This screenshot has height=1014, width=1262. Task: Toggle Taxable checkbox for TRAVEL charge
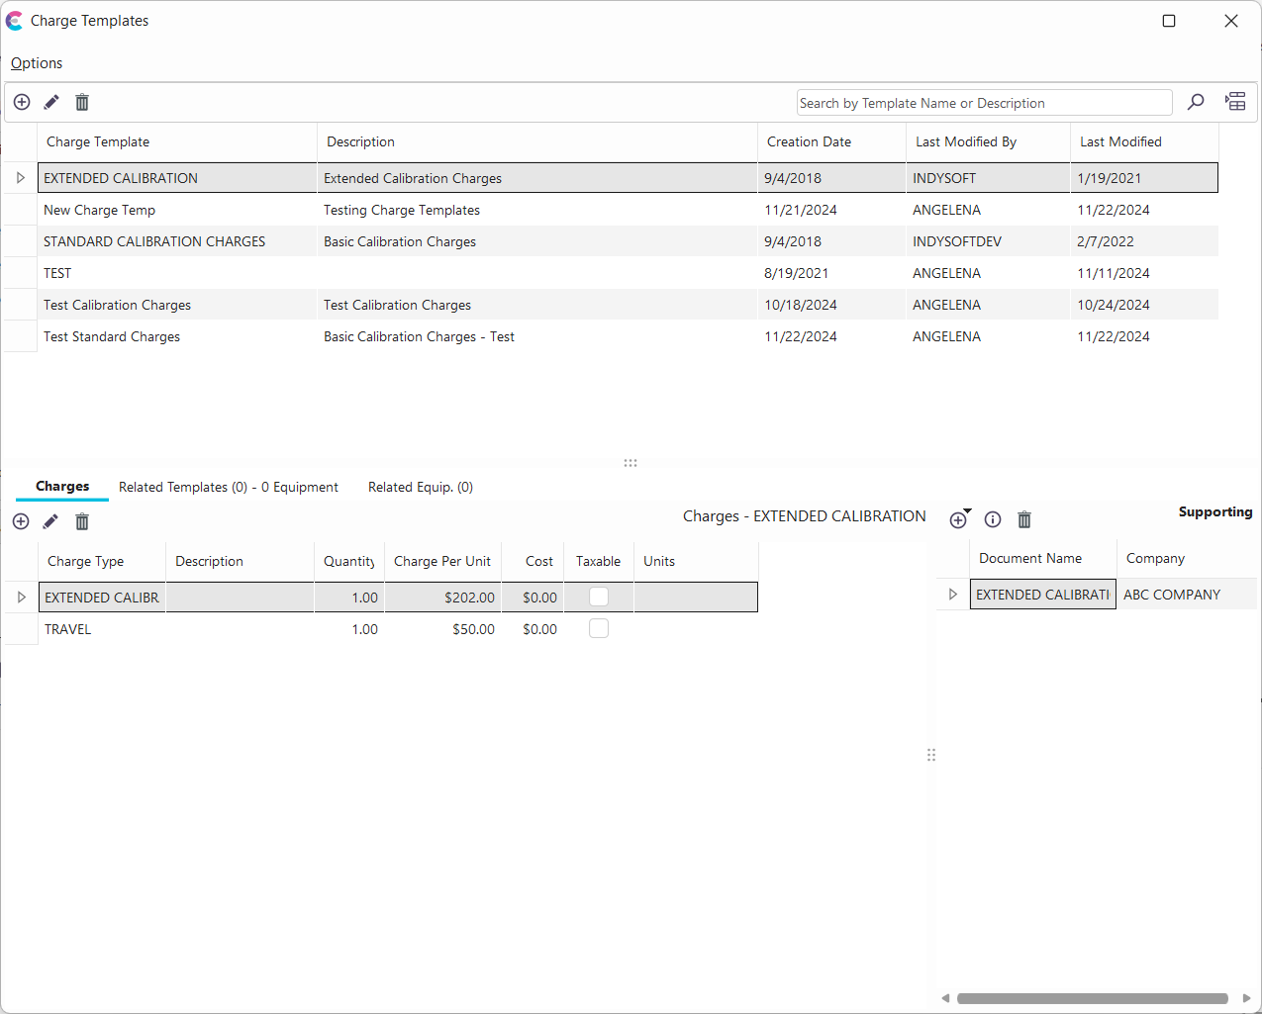coord(599,628)
